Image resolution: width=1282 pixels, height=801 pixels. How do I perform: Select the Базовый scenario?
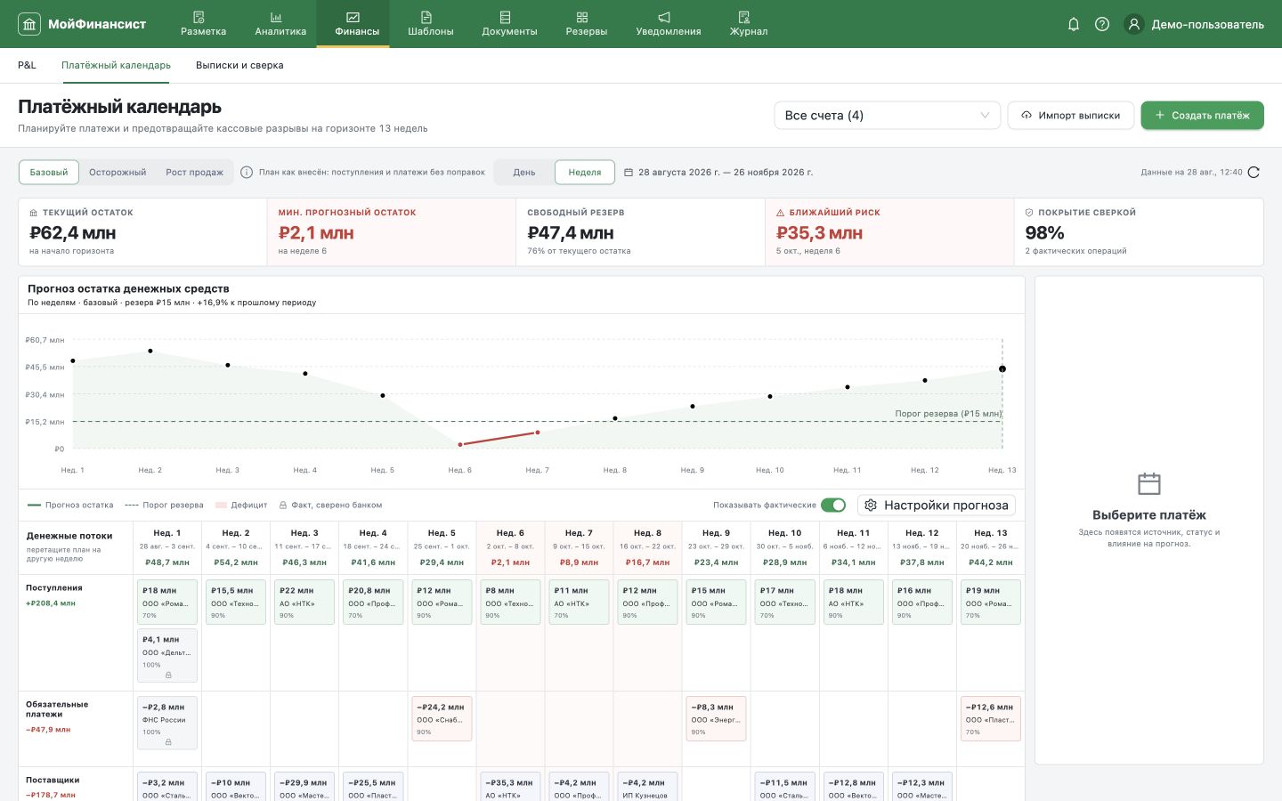(49, 173)
